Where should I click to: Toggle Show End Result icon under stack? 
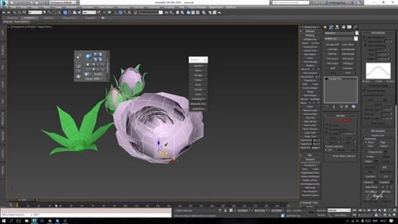click(334, 106)
